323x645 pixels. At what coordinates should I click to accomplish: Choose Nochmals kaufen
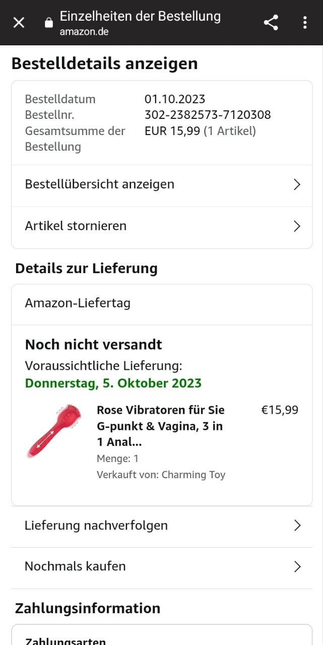tap(75, 566)
